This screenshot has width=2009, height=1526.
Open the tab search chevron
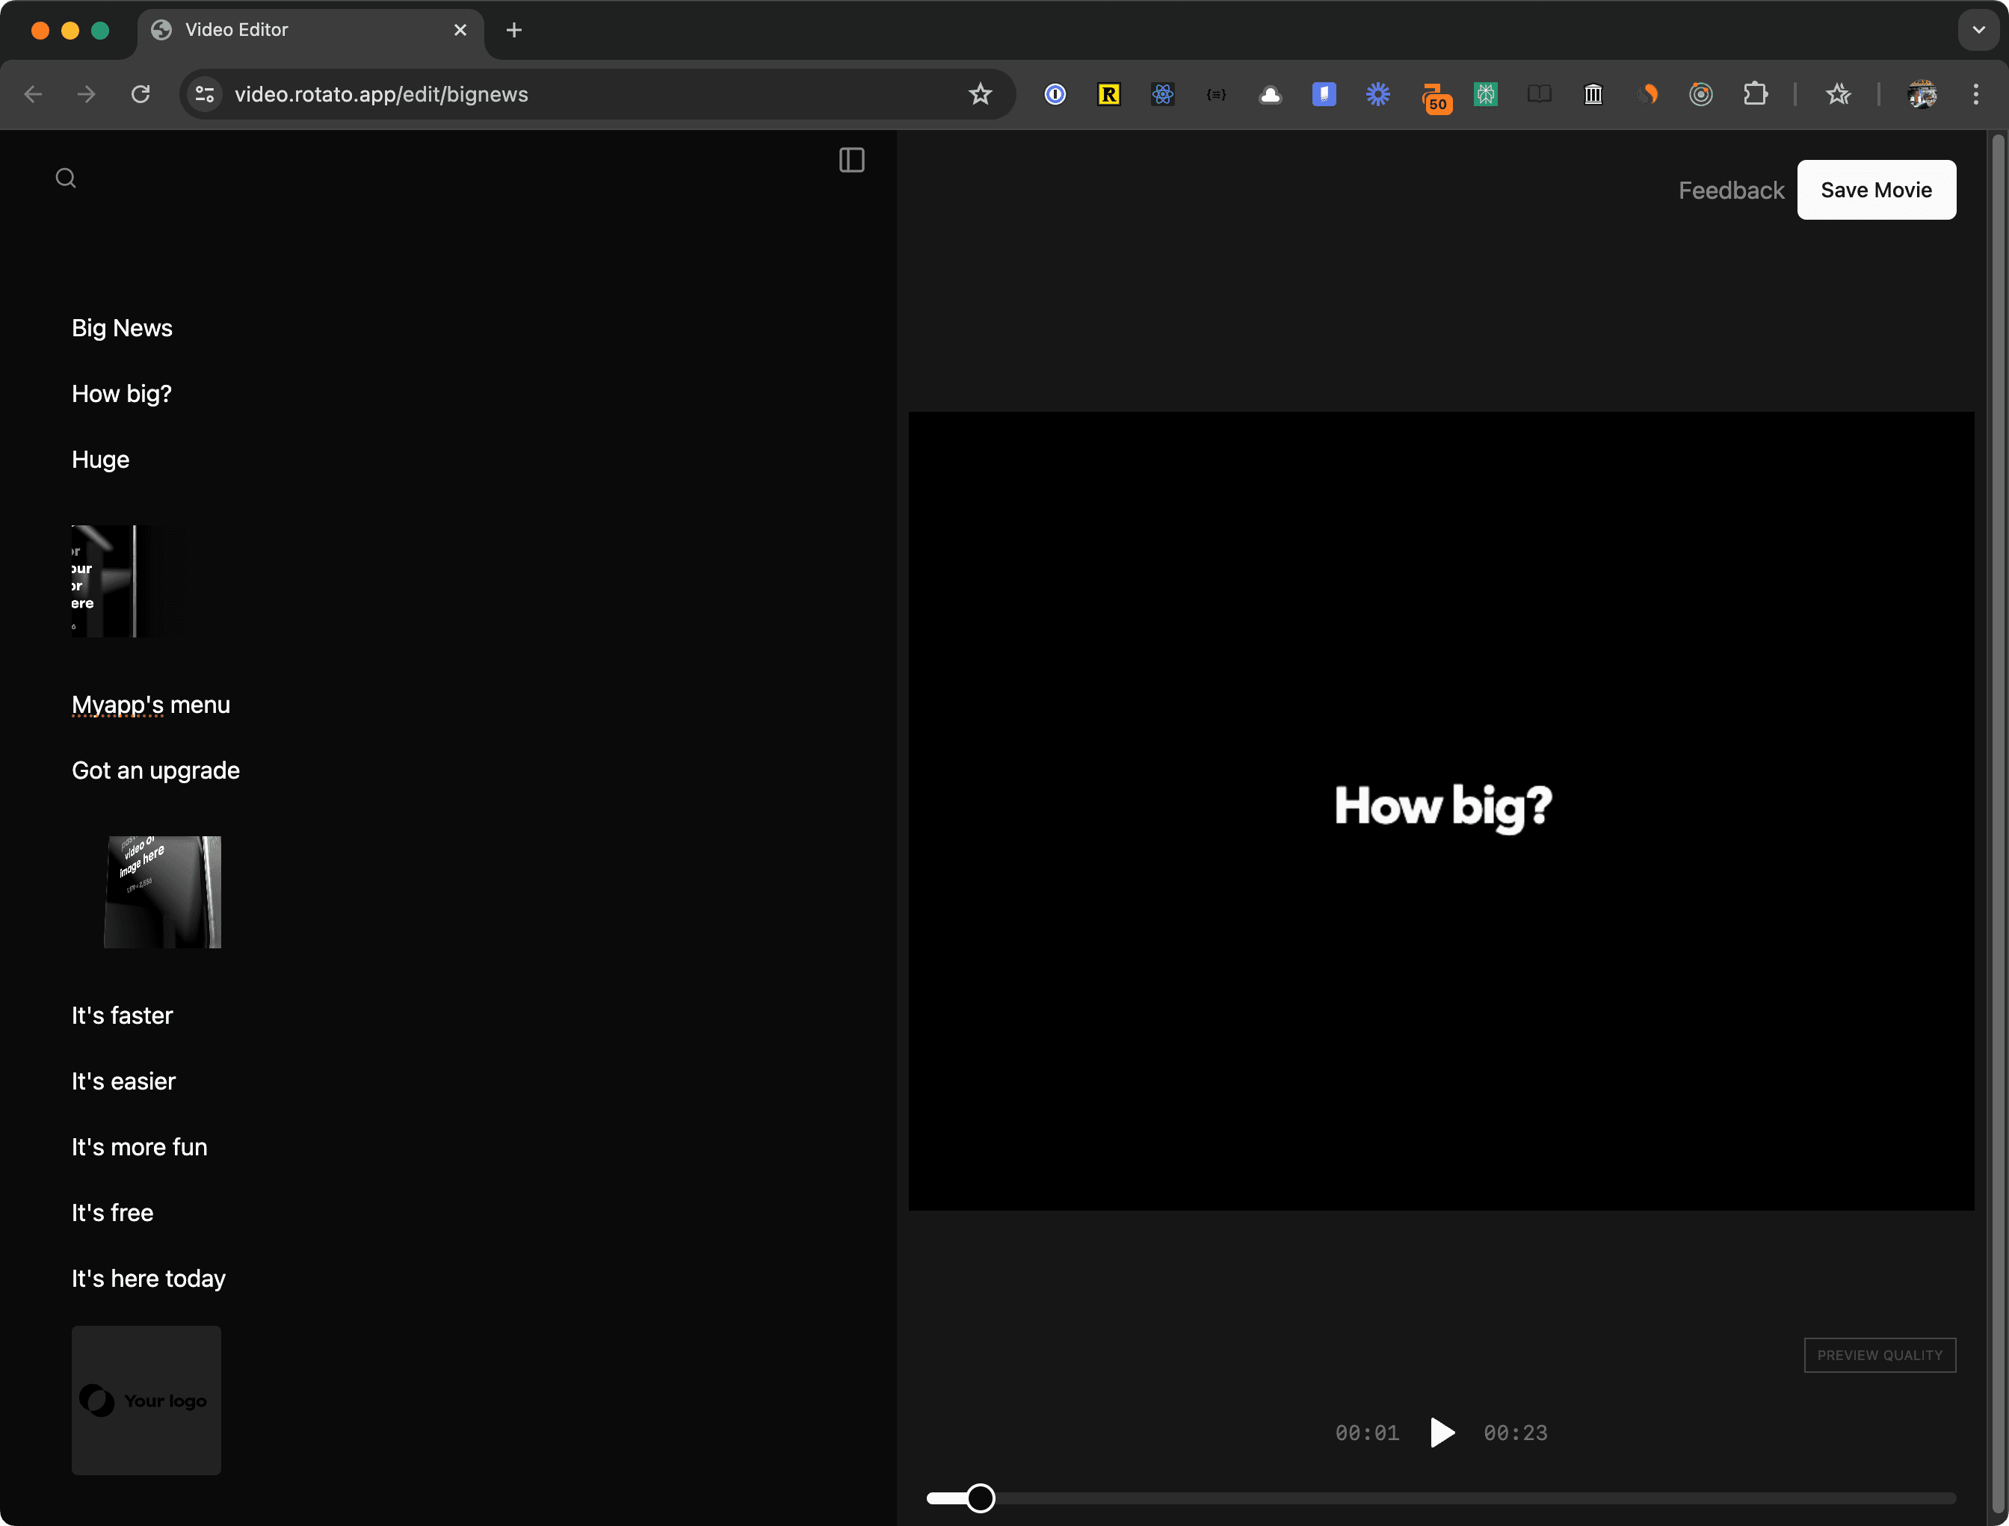(x=1978, y=30)
